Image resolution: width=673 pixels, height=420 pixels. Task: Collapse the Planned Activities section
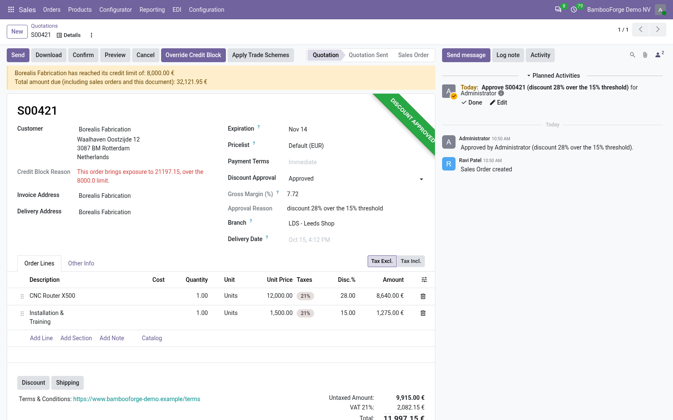coord(553,76)
